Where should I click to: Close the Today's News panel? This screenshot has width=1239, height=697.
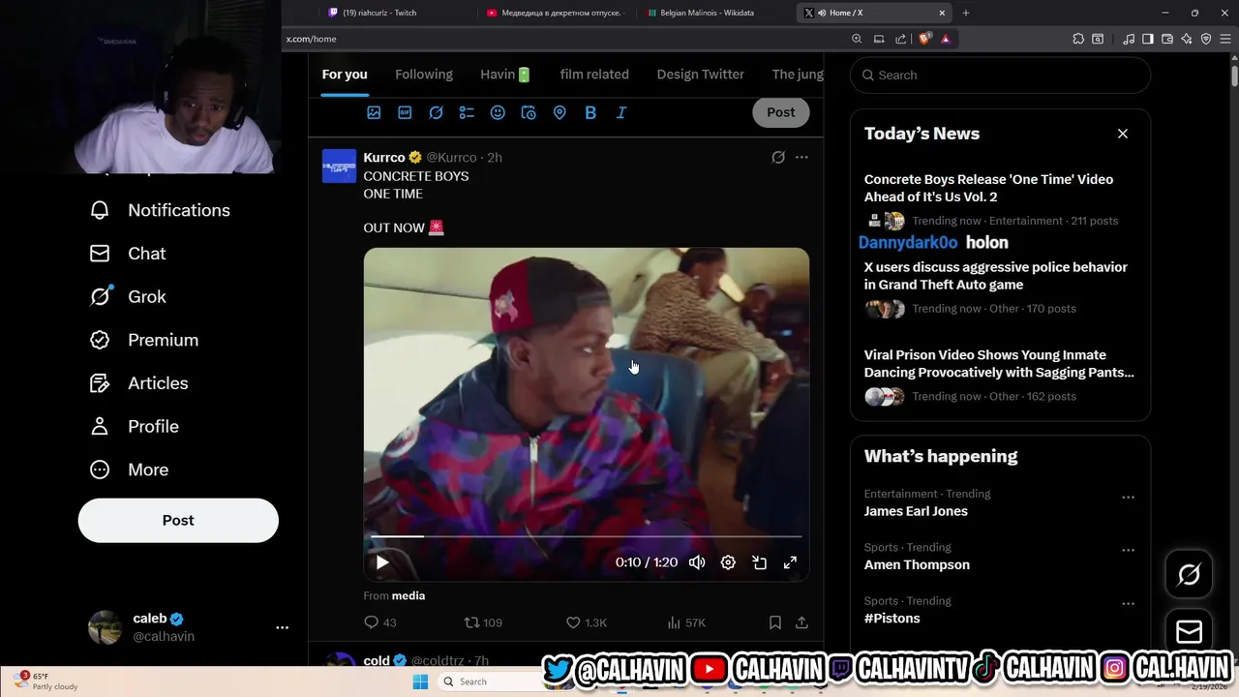[1123, 134]
